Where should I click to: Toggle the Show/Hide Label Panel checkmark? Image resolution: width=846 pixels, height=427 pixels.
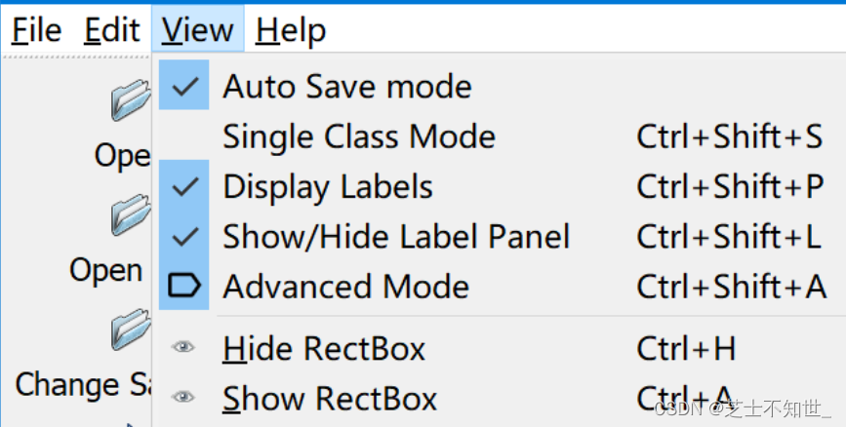tap(184, 236)
